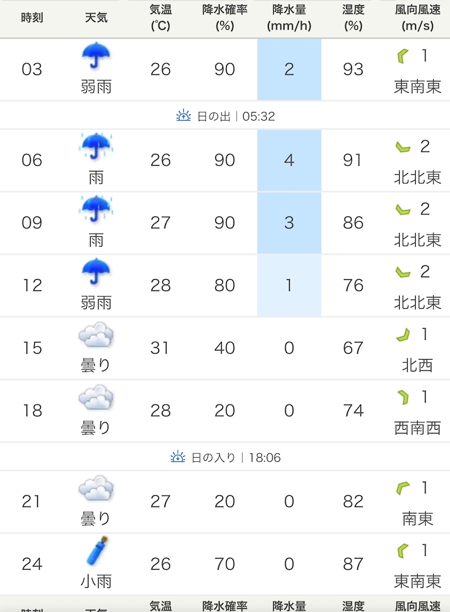Click the wind arrow at 15 o'clock
Viewport: 450px width, 612px height.
pos(403,335)
